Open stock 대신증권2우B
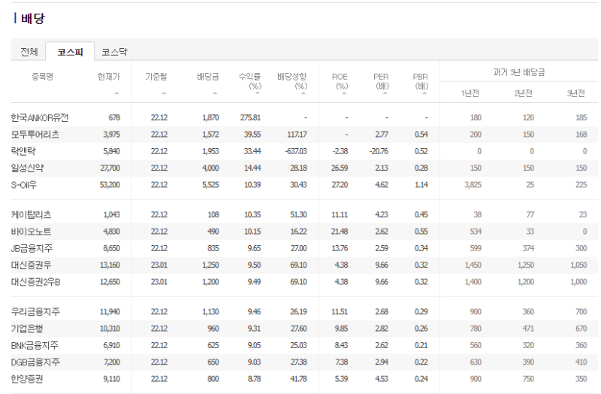 35,282
